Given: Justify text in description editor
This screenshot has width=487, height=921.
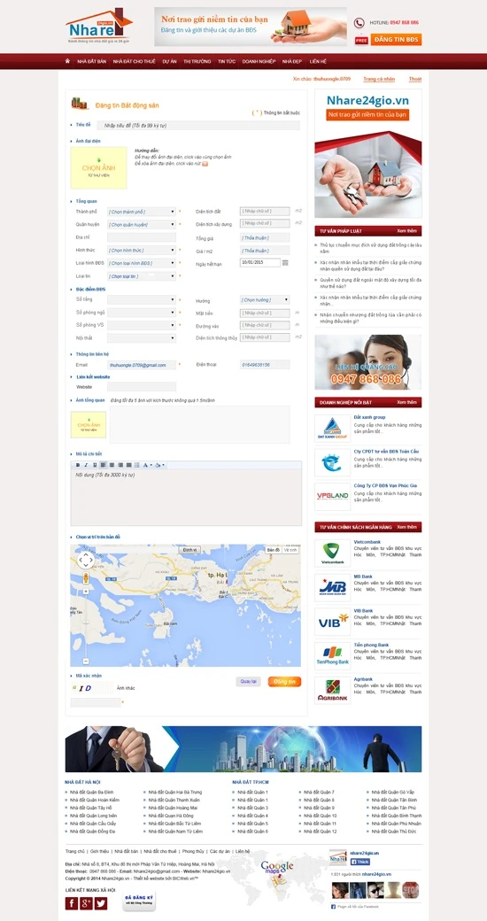Looking at the screenshot, I should tap(128, 465).
